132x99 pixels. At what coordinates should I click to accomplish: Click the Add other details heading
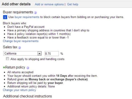point(16,4)
